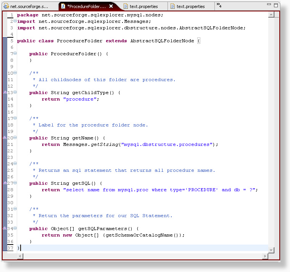This screenshot has height=272, width=290.
Task: Switch to the net.sourceforge.s... editor tab
Action: [x=30, y=6]
